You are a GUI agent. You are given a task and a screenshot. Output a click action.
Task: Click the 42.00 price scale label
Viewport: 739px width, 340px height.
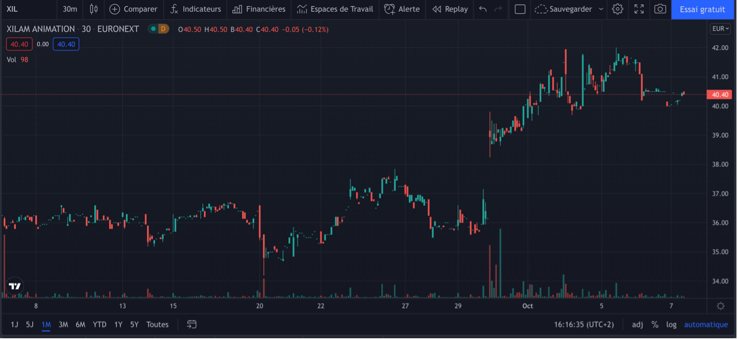pyautogui.click(x=720, y=48)
